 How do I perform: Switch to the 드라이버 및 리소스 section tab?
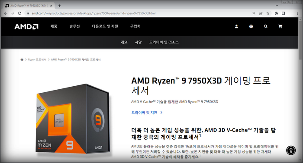[x=164, y=42]
